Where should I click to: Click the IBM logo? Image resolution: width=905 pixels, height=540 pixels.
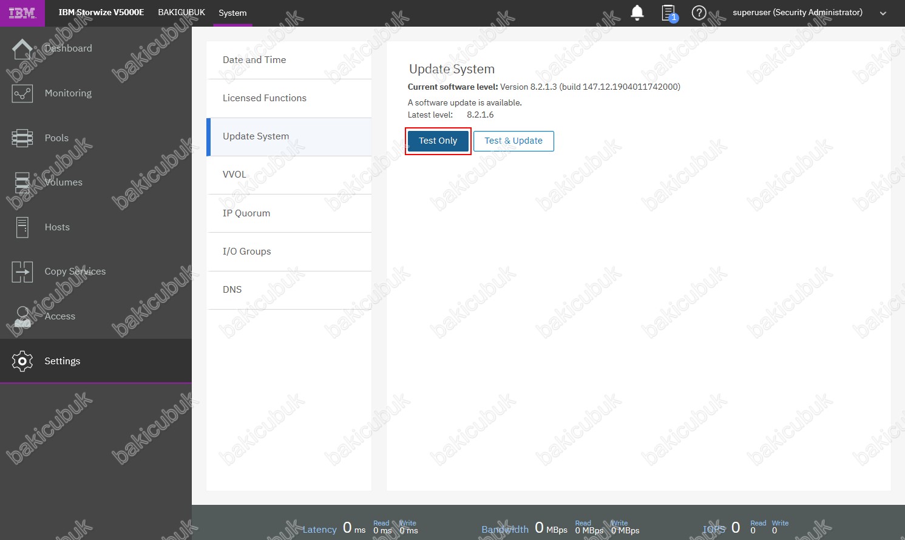tap(22, 13)
